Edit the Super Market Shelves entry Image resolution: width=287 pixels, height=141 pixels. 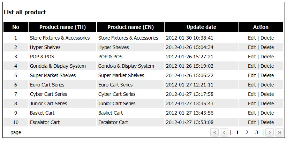(x=252, y=75)
